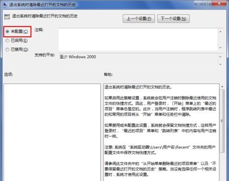Image resolution: width=229 pixels, height=181 pixels.
Task: Click the help paragraph starting 注意: 系统在
Action: point(160,150)
